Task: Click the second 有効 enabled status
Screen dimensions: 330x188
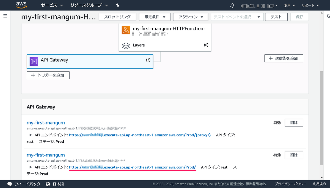Action: coord(277,155)
